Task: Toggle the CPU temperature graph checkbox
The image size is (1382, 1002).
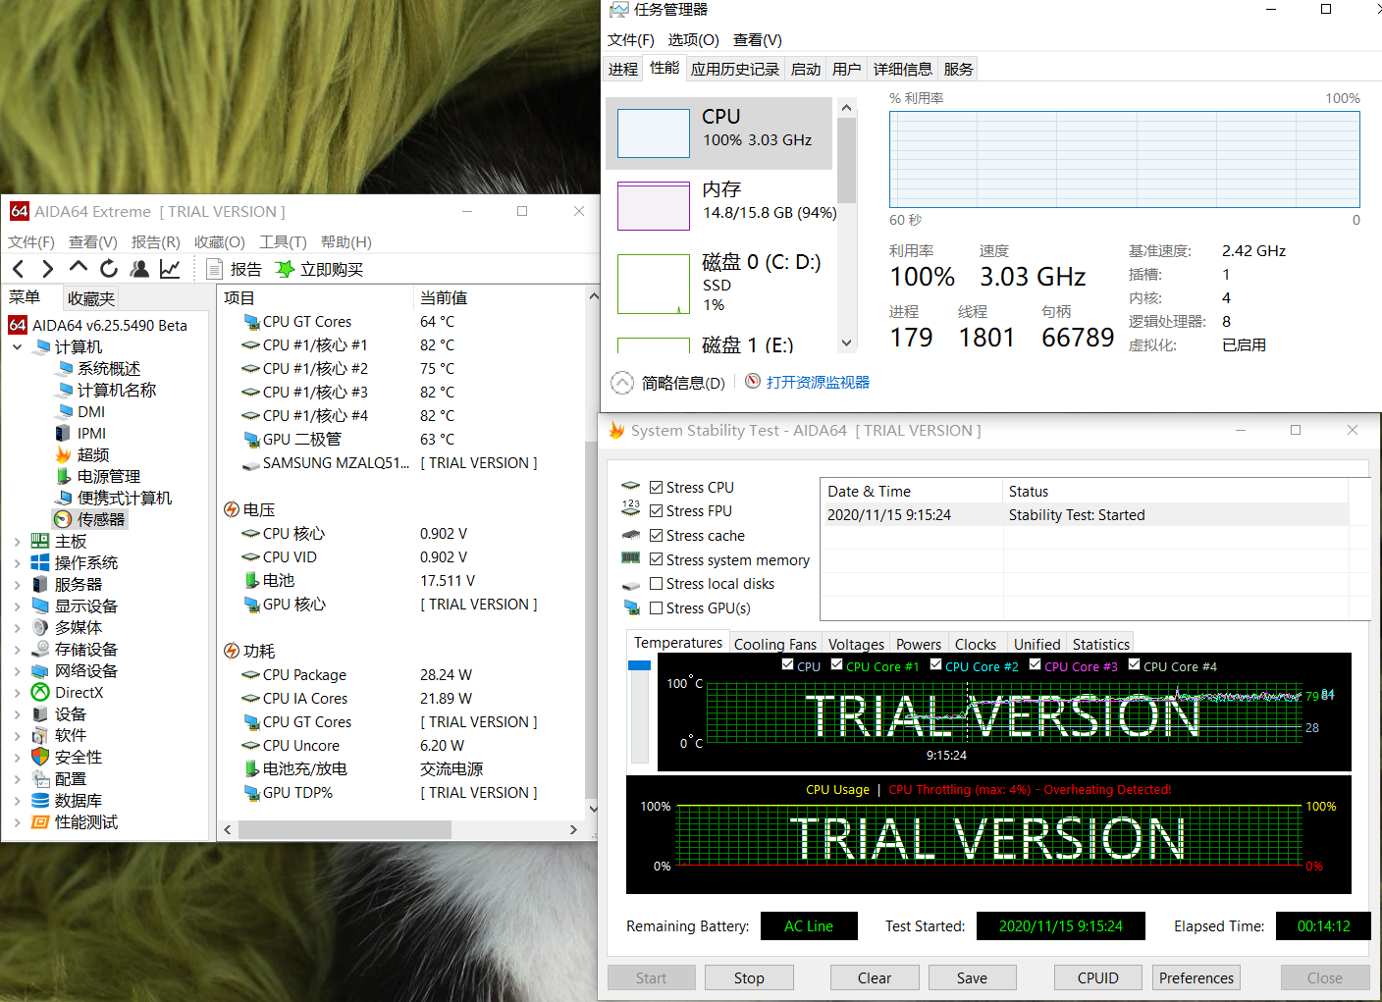Action: pyautogui.click(x=788, y=664)
